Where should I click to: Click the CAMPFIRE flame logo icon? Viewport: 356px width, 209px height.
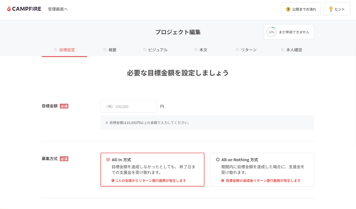tap(9, 9)
